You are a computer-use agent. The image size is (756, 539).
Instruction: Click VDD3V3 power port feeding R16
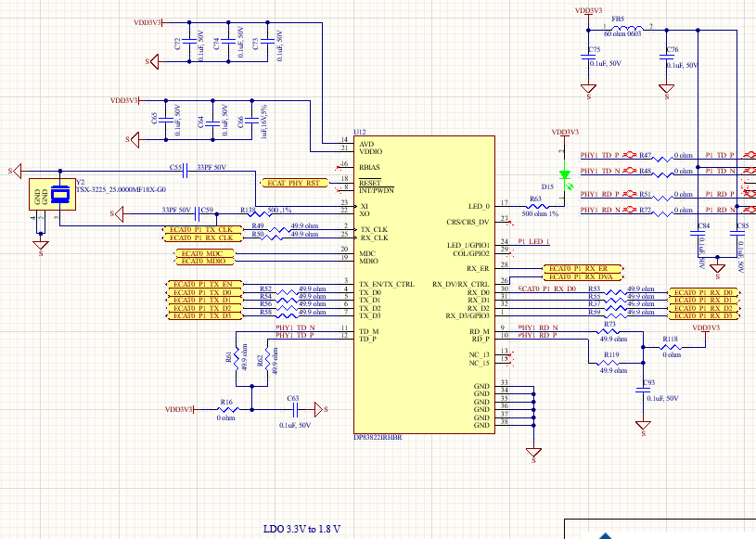coord(181,410)
